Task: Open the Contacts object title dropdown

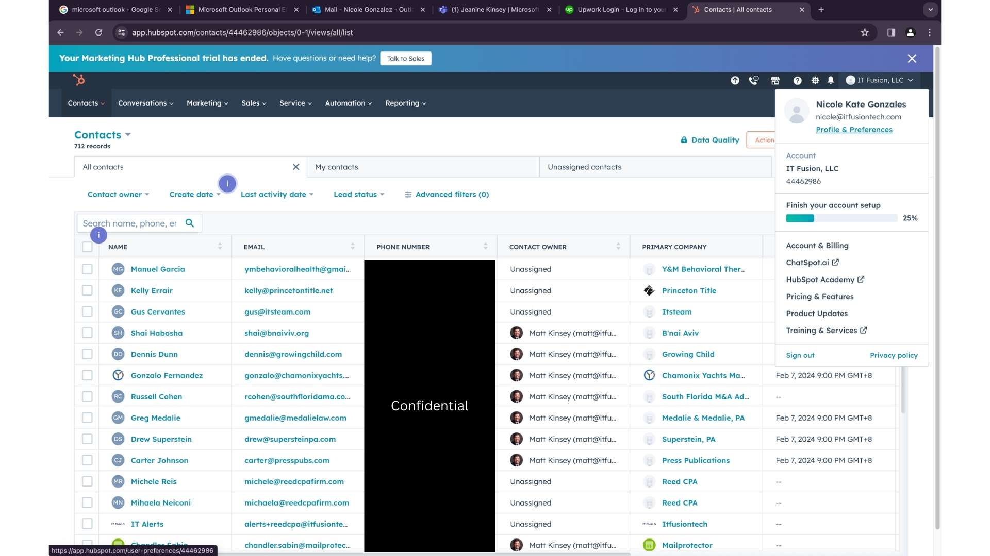Action: coord(103,135)
